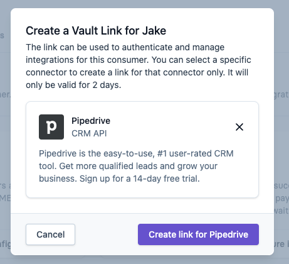Click the partially hidden 'succ' text at right edge
Viewport: 289px width, 264px height.
(281, 185)
